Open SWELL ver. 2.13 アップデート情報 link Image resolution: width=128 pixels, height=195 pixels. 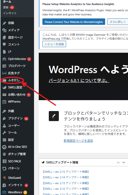pos(66,183)
